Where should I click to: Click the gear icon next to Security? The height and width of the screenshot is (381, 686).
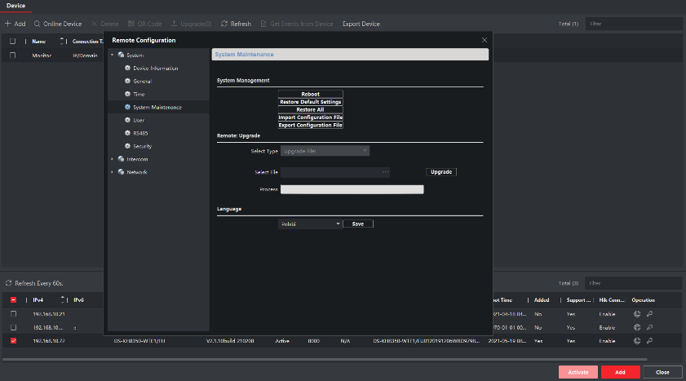point(127,146)
